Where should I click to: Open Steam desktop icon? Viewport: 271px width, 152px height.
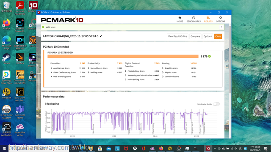pyautogui.click(x=7, y=59)
